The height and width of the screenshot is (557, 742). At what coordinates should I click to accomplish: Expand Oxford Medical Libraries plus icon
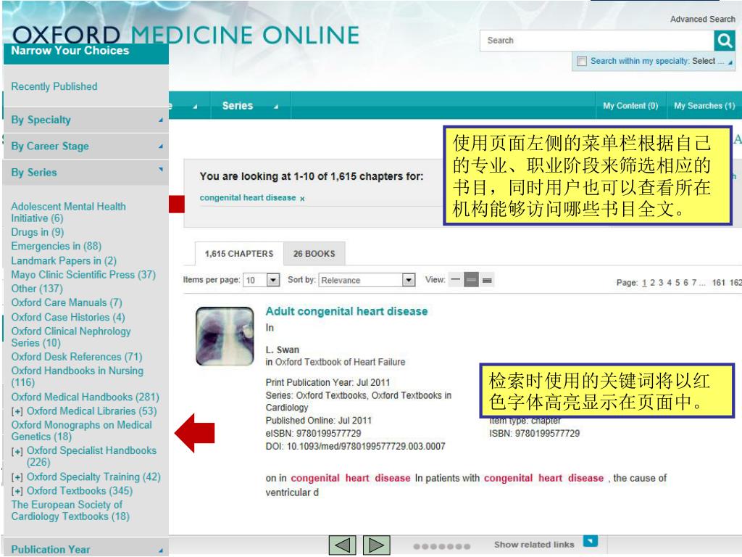tap(17, 412)
